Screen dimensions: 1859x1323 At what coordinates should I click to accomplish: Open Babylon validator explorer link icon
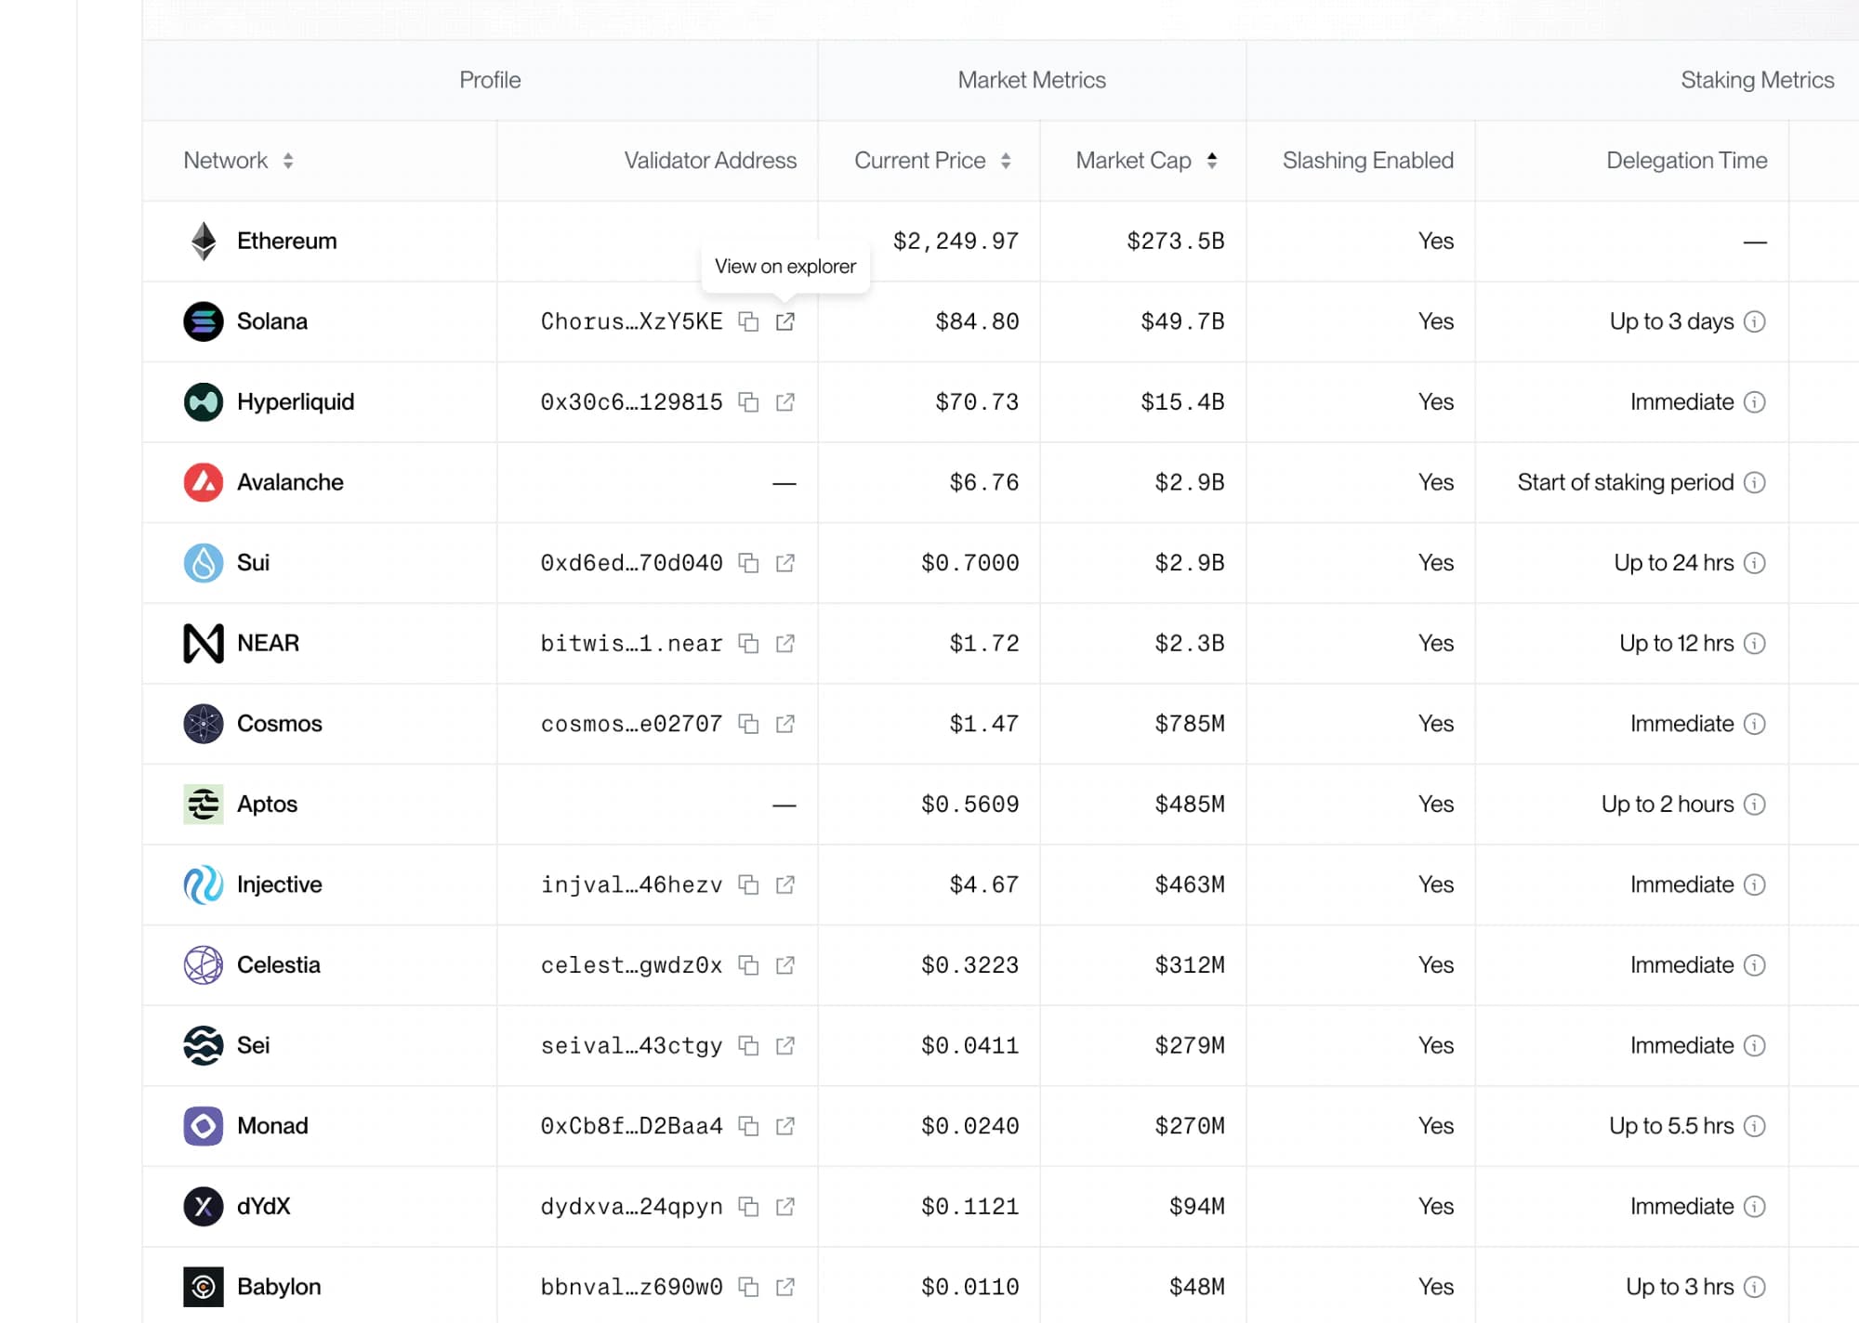(785, 1287)
